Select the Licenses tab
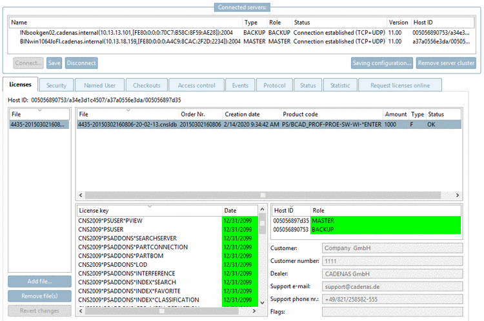 coord(21,84)
